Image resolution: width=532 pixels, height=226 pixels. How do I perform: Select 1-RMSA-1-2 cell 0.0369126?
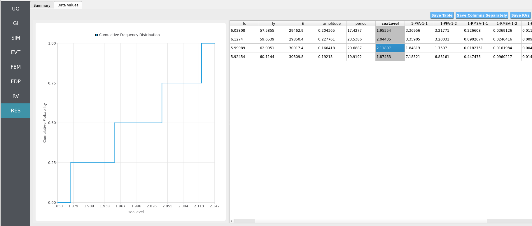507,31
